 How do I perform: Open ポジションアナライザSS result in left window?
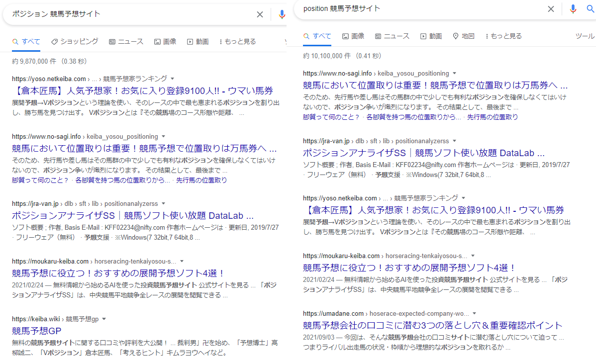tap(133, 216)
